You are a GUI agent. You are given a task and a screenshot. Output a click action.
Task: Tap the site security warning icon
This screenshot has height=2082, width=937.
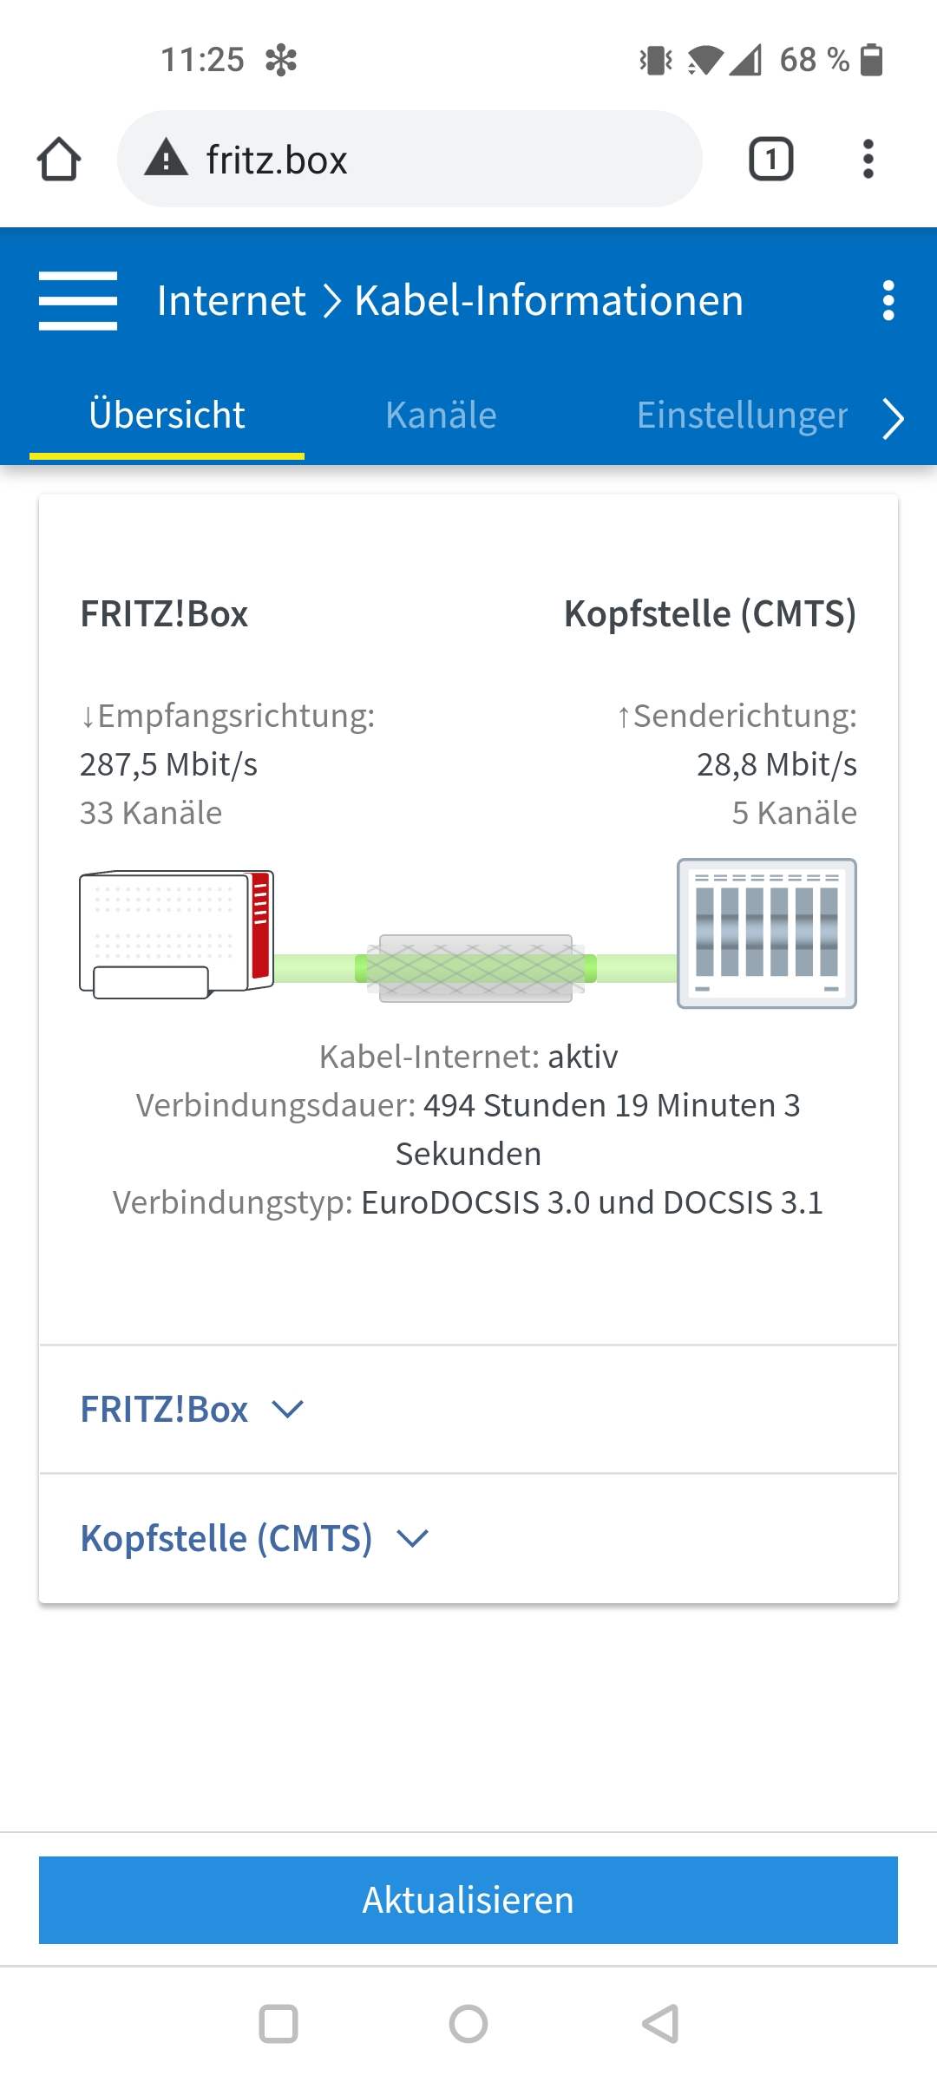pyautogui.click(x=166, y=159)
